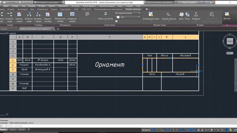
Task: Open the workspace dropdown 'Рисование и аннотации'
Action: click(48, 3)
